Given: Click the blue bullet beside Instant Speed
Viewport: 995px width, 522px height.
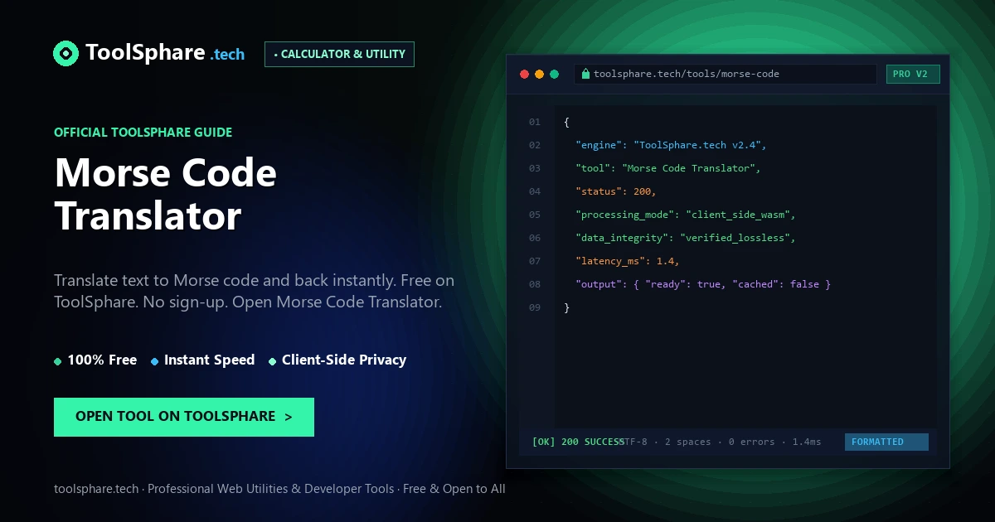Looking at the screenshot, I should pyautogui.click(x=155, y=361).
